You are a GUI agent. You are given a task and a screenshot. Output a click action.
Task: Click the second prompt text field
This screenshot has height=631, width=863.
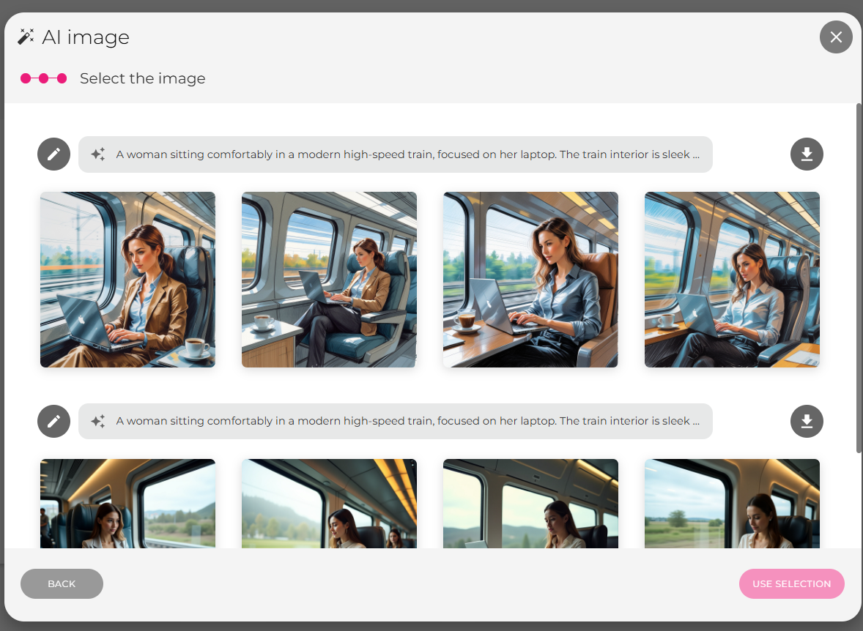(x=395, y=422)
